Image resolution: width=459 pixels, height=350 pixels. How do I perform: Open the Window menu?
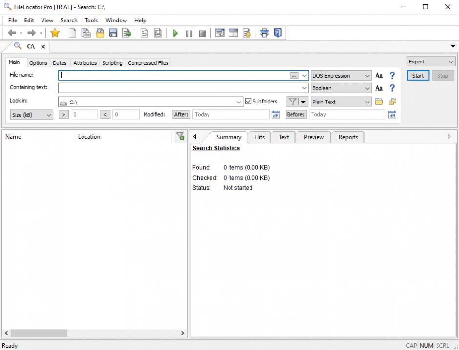[116, 20]
